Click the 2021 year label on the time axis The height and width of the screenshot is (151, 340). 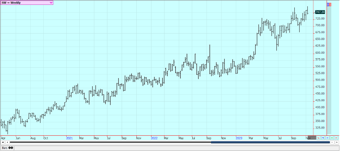70,138
